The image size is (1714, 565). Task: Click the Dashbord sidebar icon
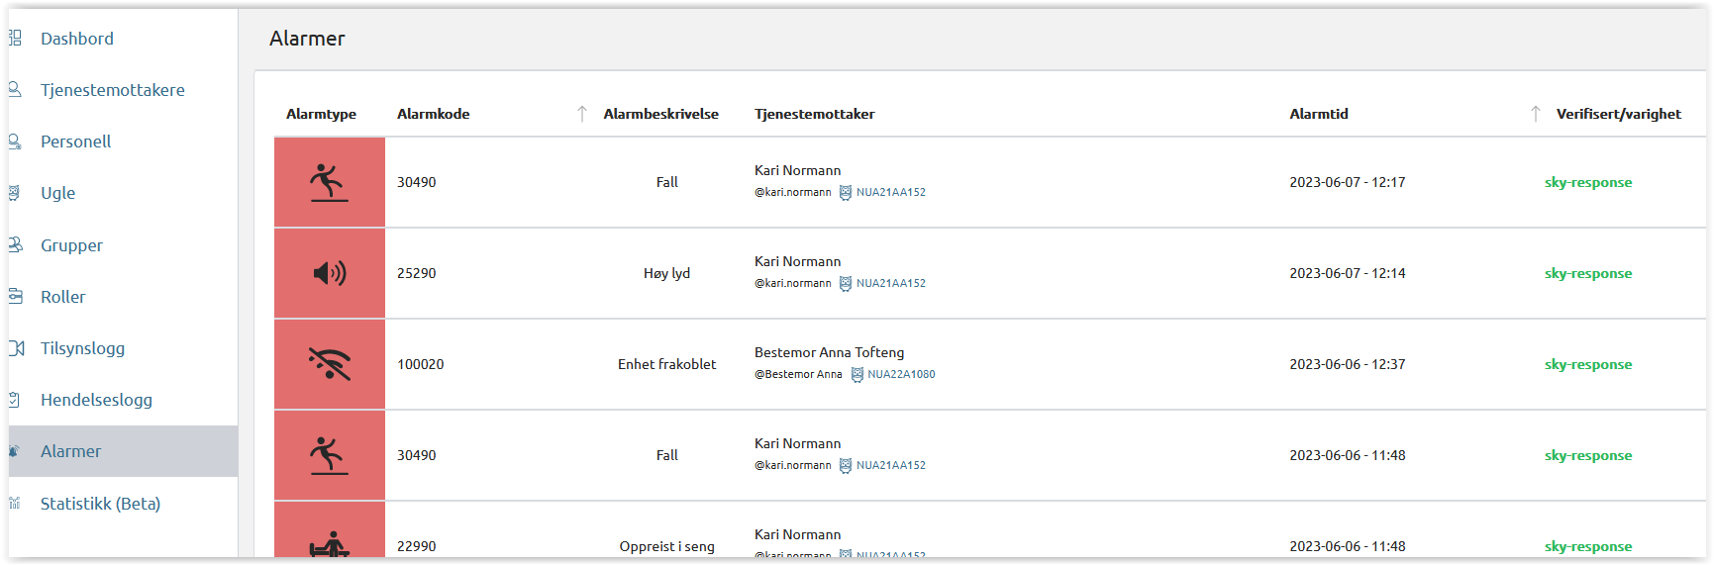click(x=15, y=39)
